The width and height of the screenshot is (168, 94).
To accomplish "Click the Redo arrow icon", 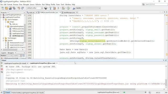I will tap(23, 8).
